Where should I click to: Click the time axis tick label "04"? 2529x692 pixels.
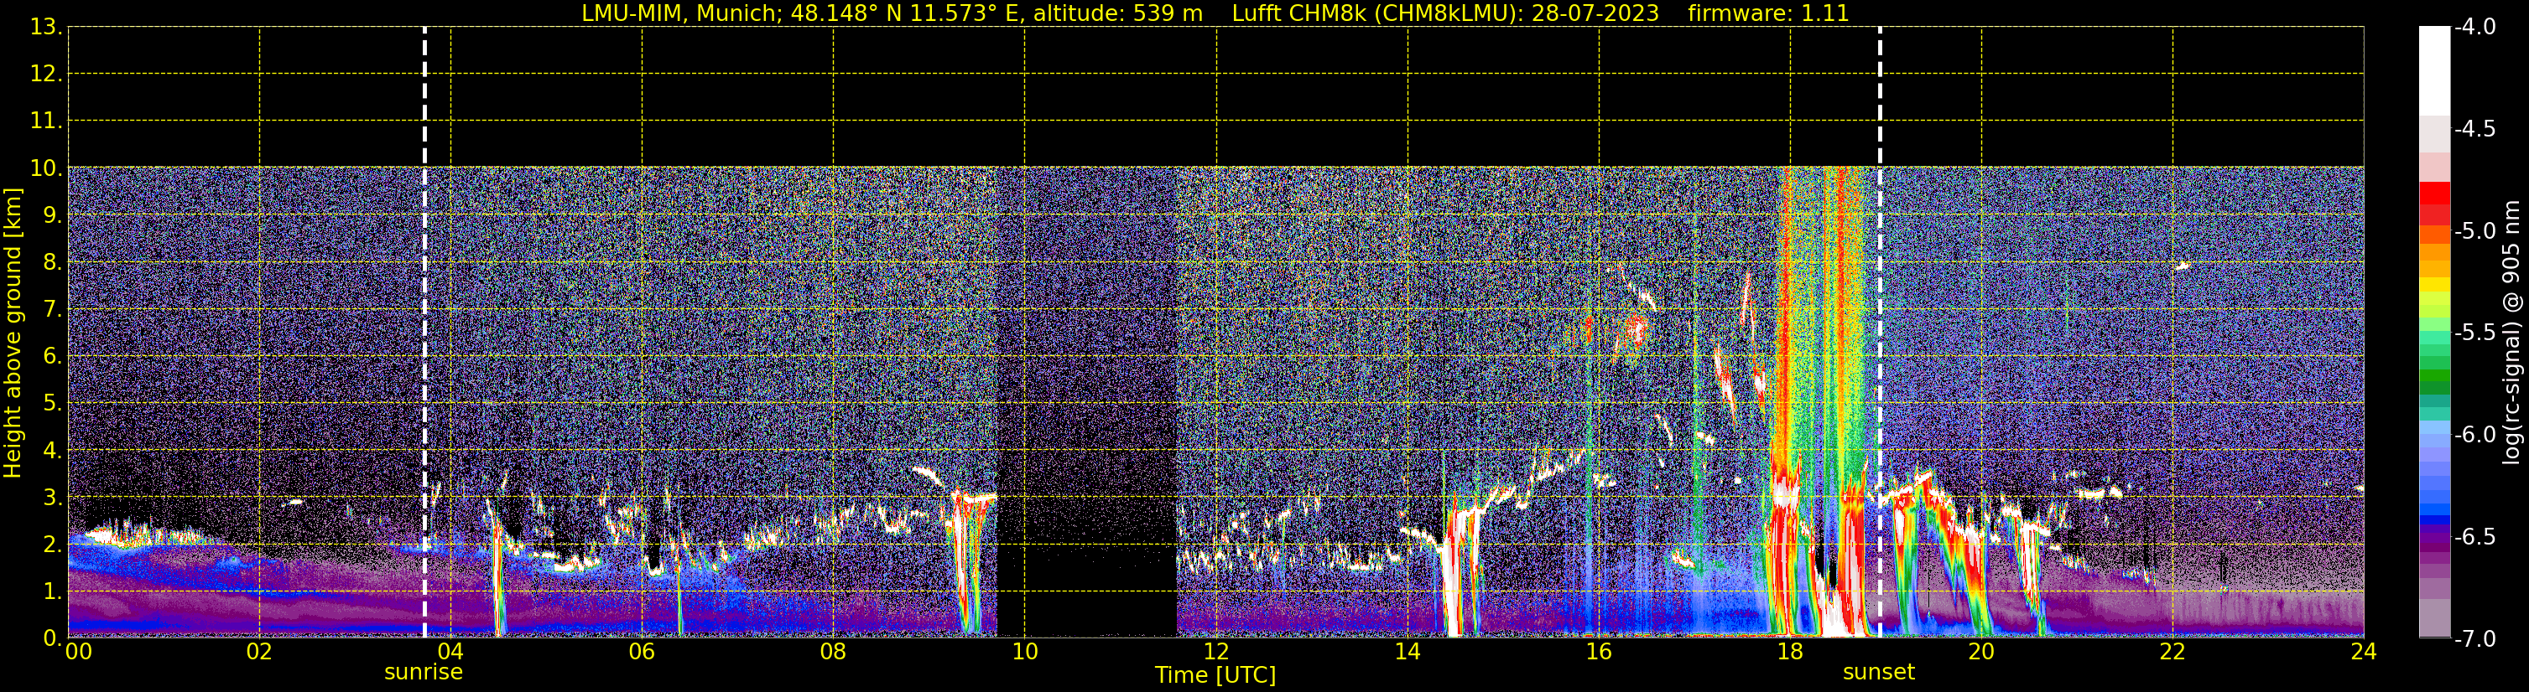[450, 652]
